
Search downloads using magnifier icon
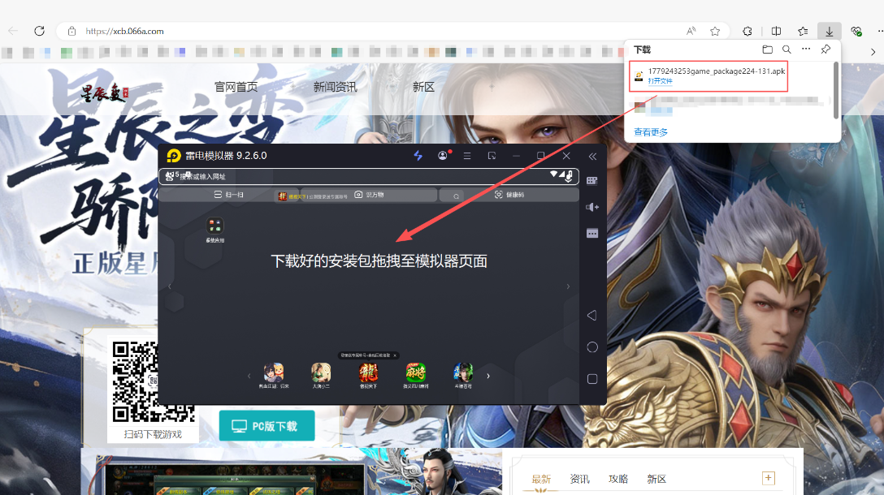[x=786, y=49]
